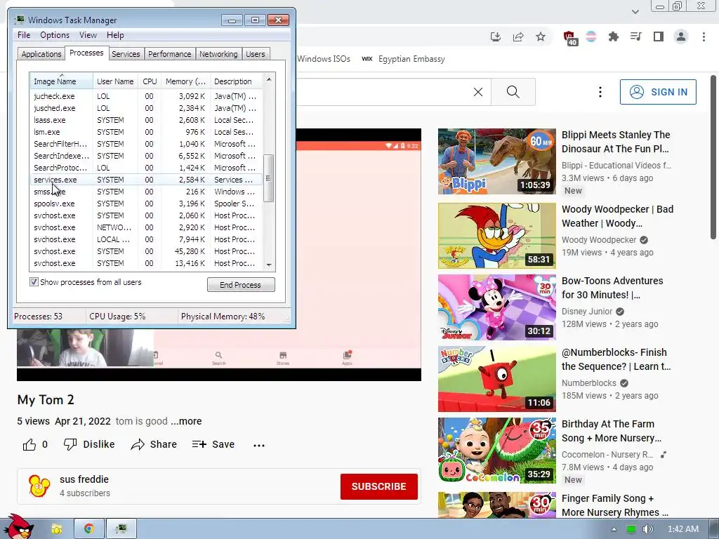The image size is (719, 539).
Task: Toggle the Chrome side panel icon
Action: (x=659, y=36)
